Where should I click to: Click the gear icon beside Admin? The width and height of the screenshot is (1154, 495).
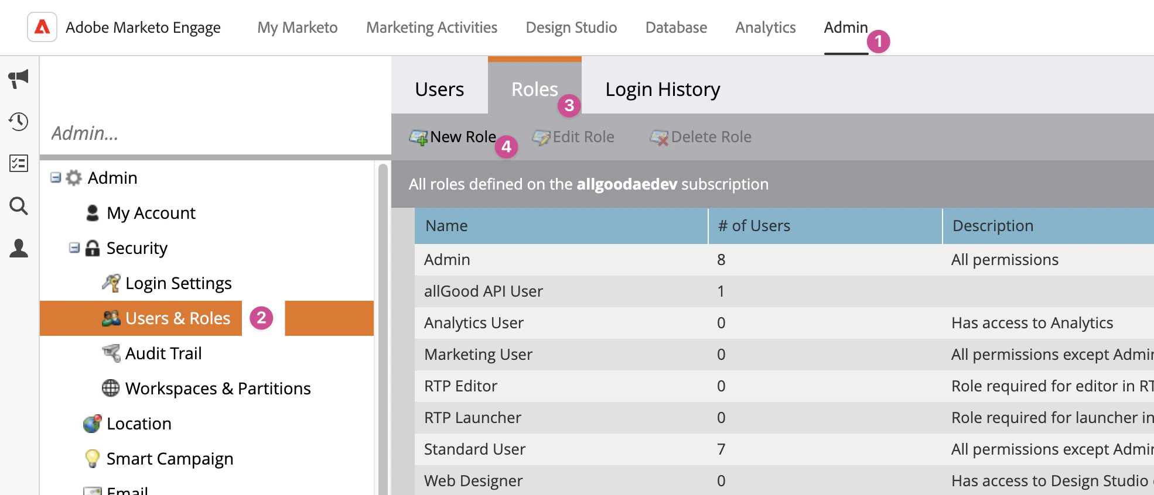[x=74, y=177]
